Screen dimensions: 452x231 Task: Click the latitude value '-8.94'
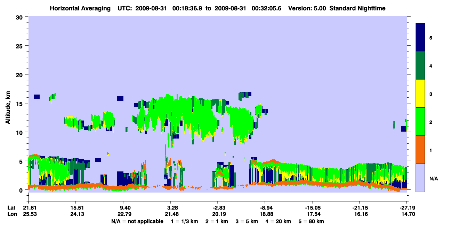coord(265,208)
